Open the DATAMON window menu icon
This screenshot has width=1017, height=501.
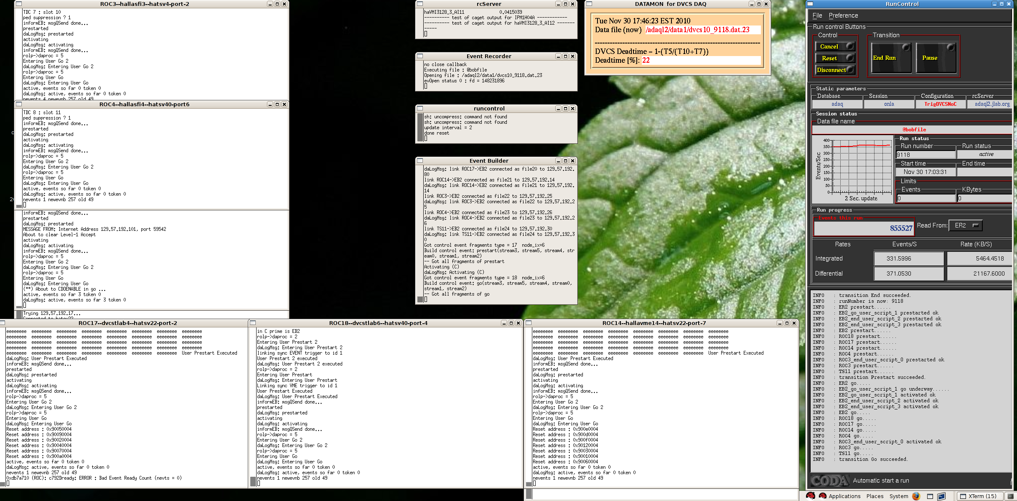[x=589, y=4]
